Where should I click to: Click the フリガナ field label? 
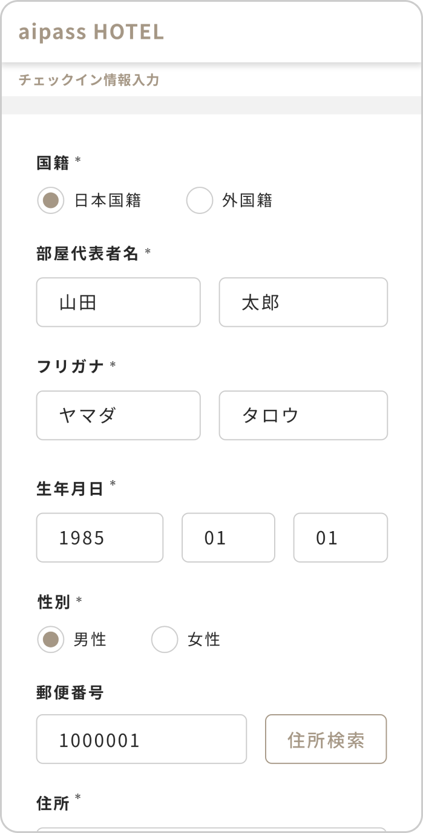(71, 366)
